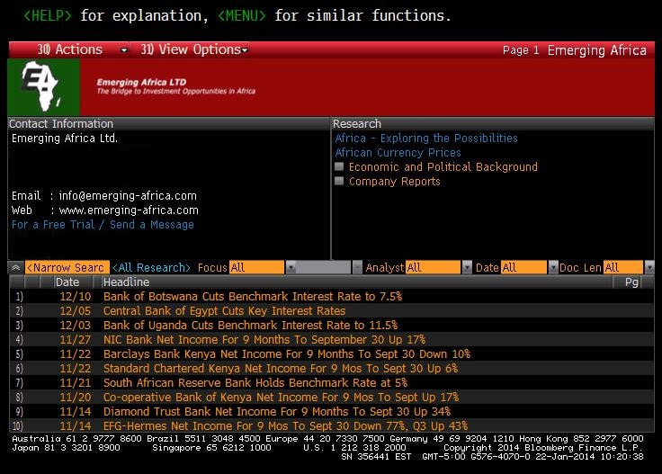Open Bank of Botswana rate cut headline
The height and width of the screenshot is (474, 662).
(x=252, y=296)
